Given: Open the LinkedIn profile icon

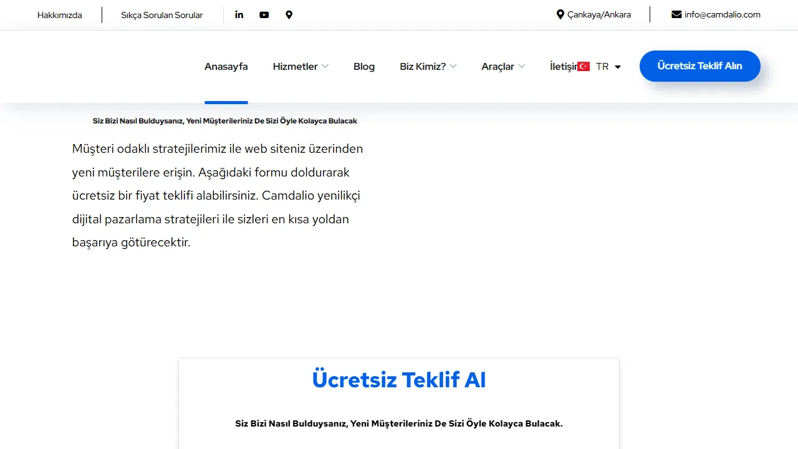Looking at the screenshot, I should coord(239,14).
